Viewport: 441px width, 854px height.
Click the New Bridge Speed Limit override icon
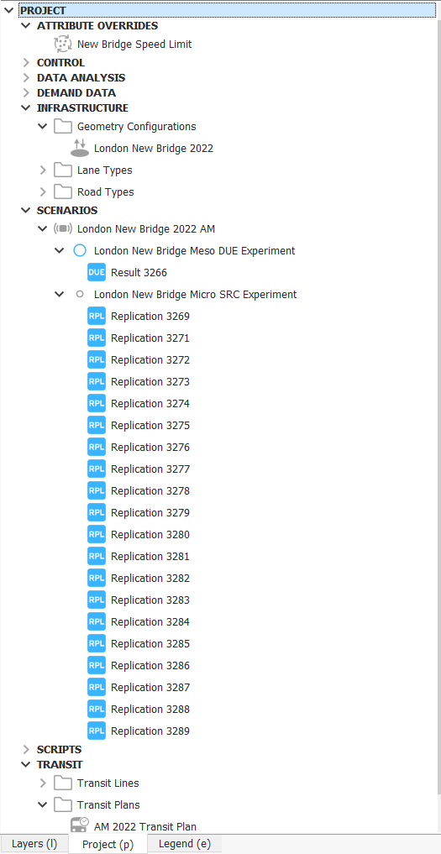(63, 45)
